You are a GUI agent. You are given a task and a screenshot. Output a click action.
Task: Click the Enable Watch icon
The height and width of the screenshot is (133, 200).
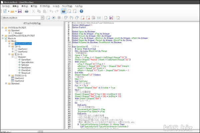pos(93,18)
